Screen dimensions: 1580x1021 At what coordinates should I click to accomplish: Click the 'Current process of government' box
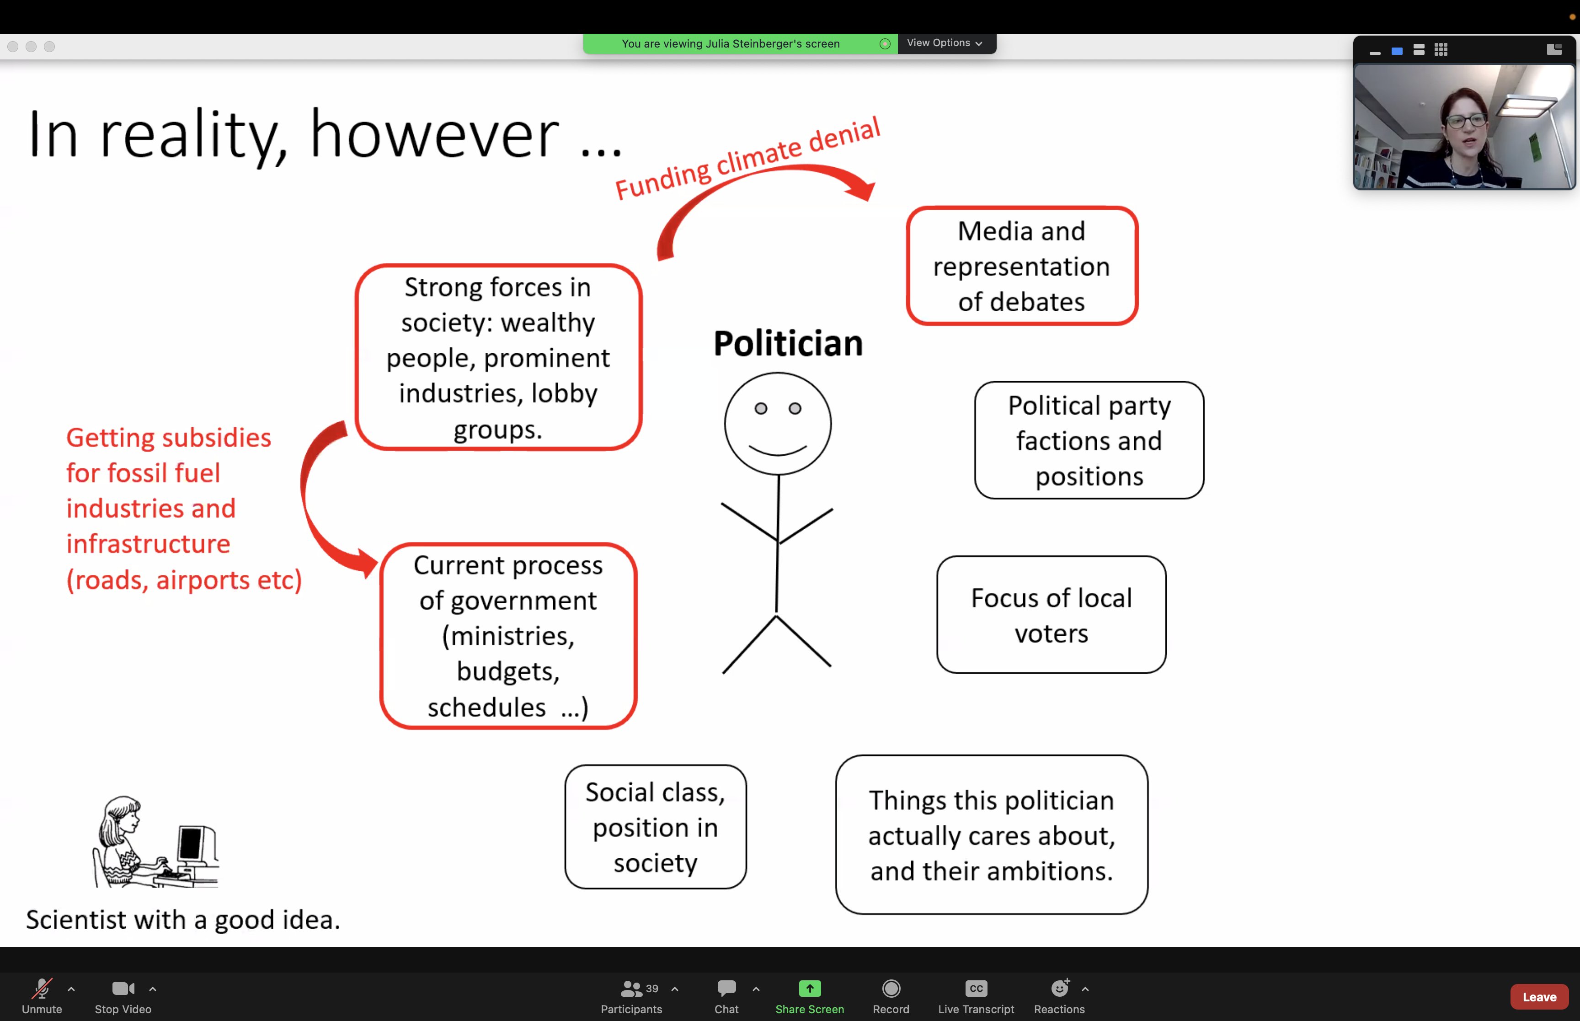508,636
